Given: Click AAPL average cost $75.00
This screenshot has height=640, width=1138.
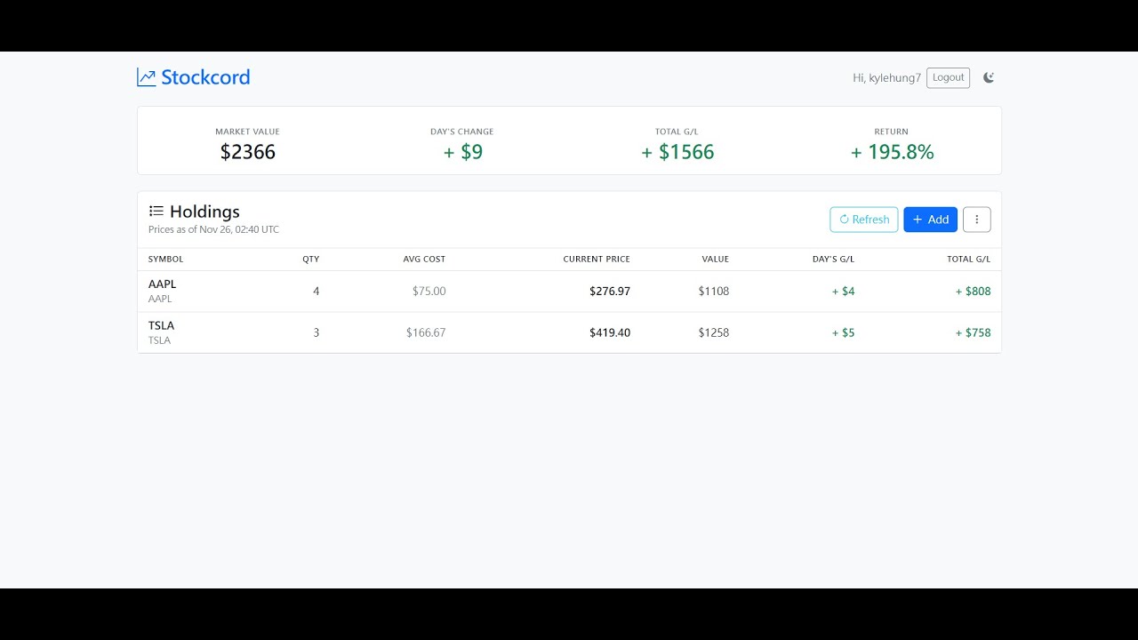Looking at the screenshot, I should click(429, 292).
